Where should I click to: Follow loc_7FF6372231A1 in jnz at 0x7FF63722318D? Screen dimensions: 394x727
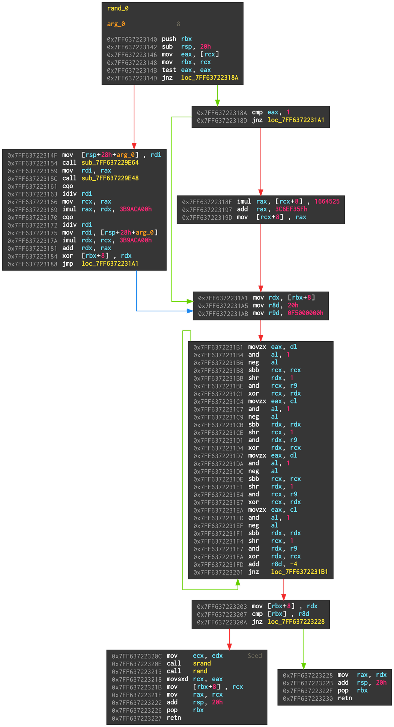296,120
